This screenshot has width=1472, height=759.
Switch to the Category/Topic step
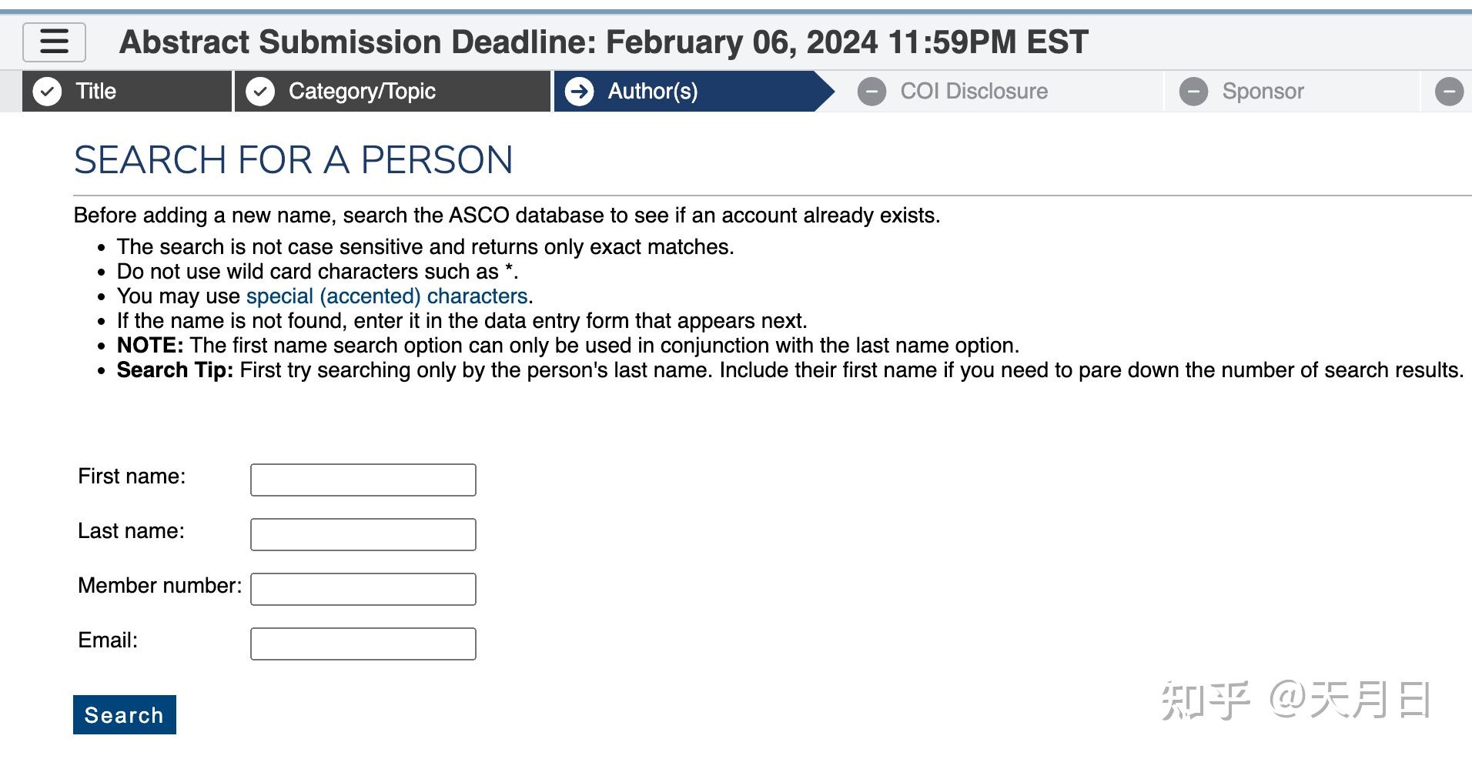pyautogui.click(x=362, y=92)
